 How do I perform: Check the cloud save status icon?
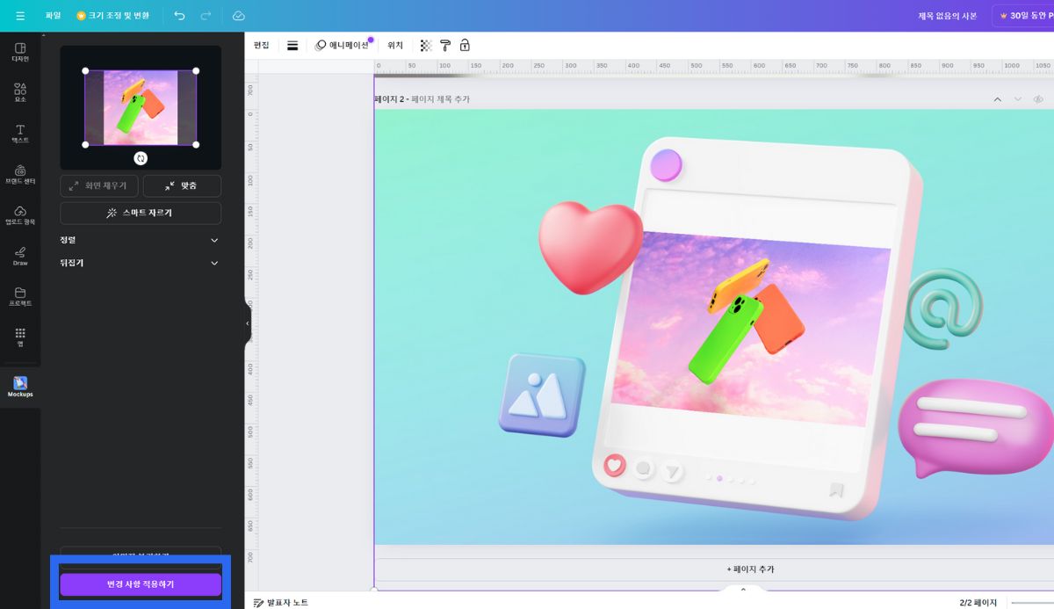point(239,16)
